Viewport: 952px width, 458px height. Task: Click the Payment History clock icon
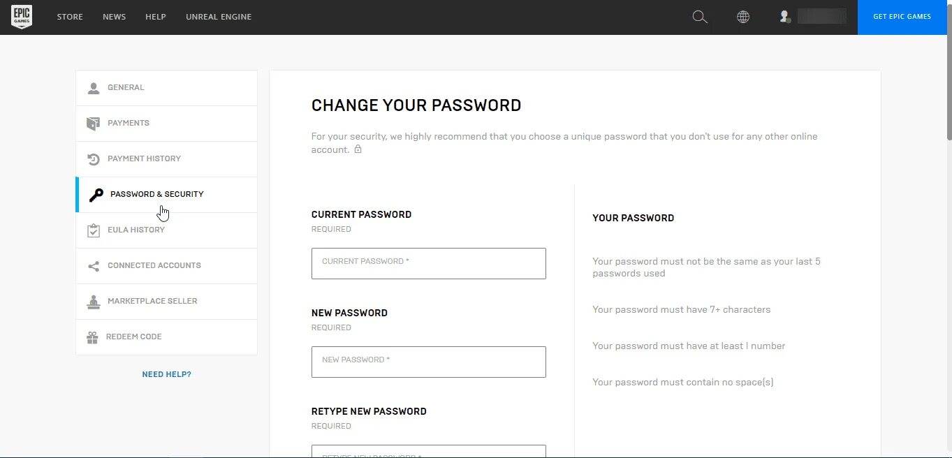click(94, 159)
